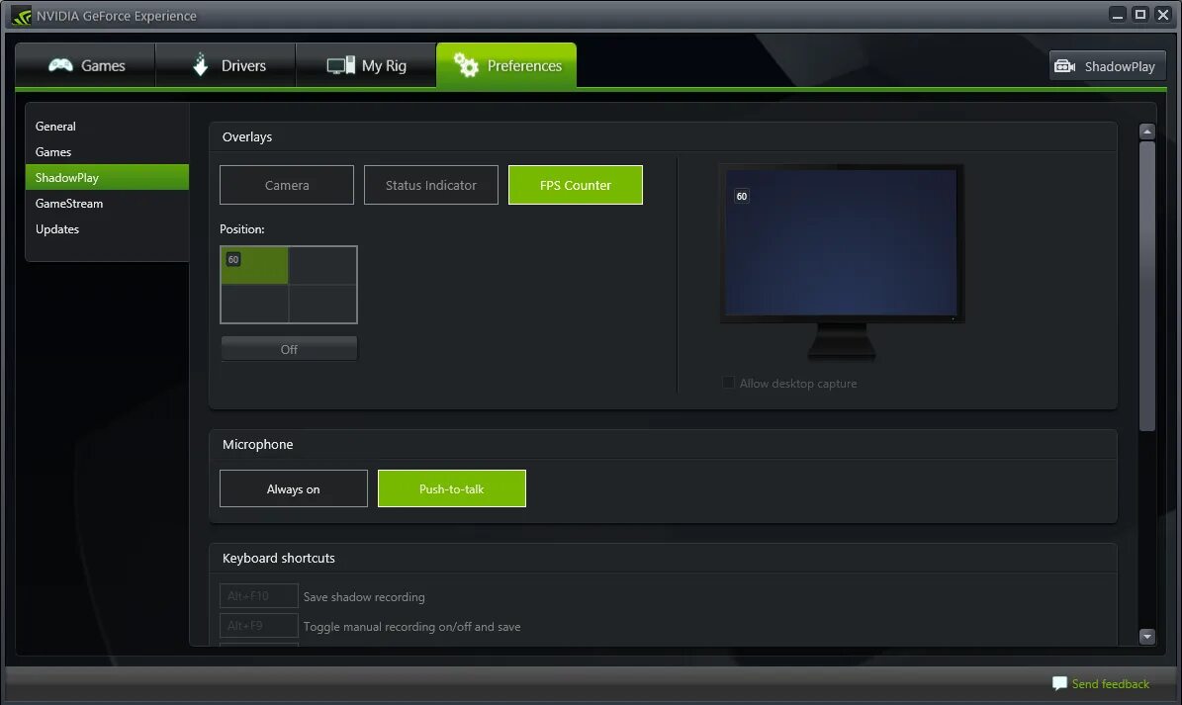Choose the Status Indicator overlay option

tap(431, 185)
